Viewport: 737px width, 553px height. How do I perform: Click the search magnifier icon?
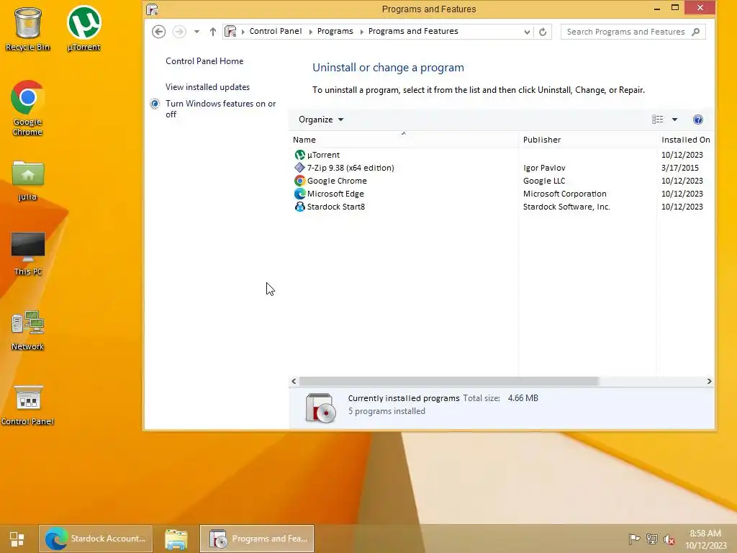pyautogui.click(x=696, y=32)
